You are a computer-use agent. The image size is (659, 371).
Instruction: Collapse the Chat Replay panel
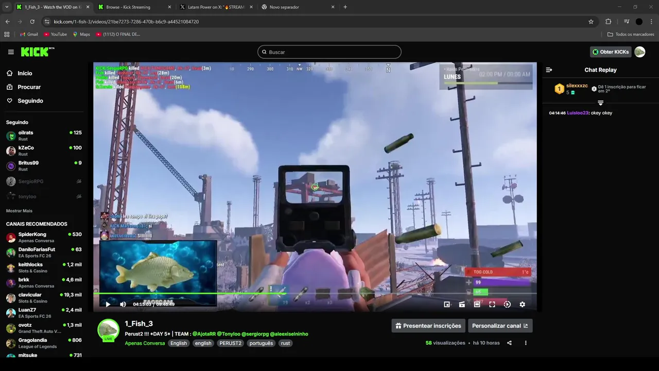click(549, 70)
